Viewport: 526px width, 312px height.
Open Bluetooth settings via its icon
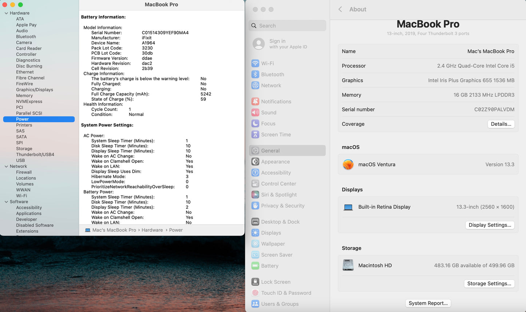(x=255, y=75)
